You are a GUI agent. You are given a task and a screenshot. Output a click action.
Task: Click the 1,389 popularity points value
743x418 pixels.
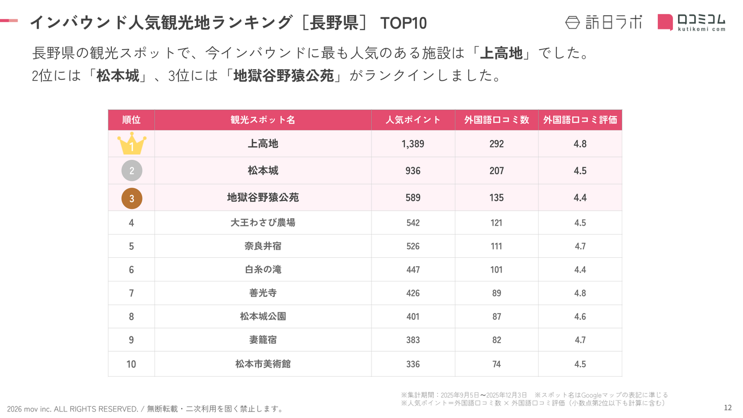[x=413, y=144]
